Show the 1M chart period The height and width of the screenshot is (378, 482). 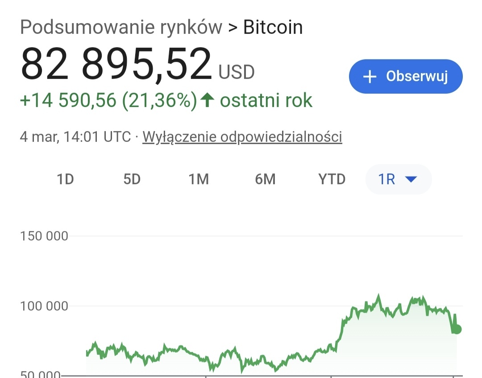(x=199, y=179)
